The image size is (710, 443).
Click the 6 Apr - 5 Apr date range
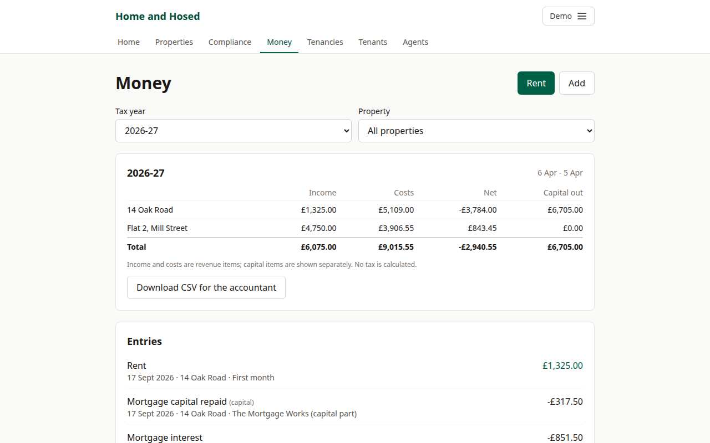coord(560,173)
